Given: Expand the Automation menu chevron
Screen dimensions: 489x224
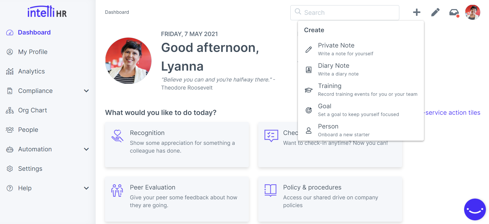Looking at the screenshot, I should 86,149.
